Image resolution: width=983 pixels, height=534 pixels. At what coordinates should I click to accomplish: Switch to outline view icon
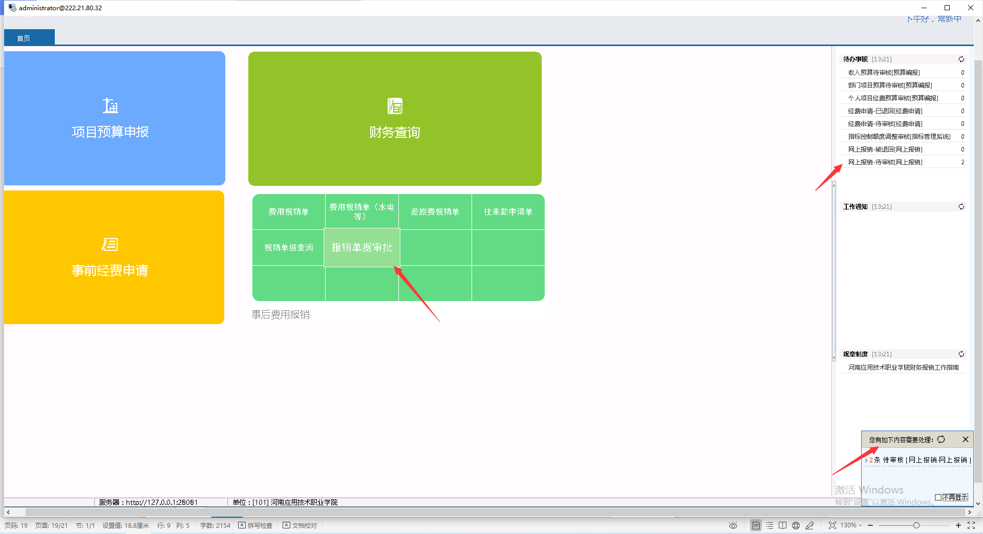point(770,525)
